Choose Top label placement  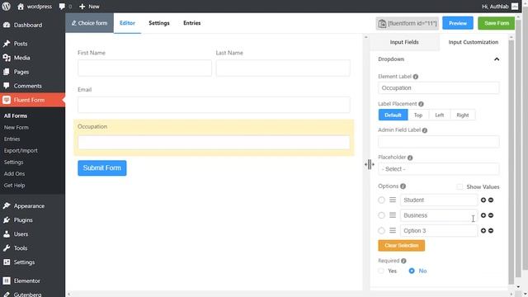coord(418,115)
